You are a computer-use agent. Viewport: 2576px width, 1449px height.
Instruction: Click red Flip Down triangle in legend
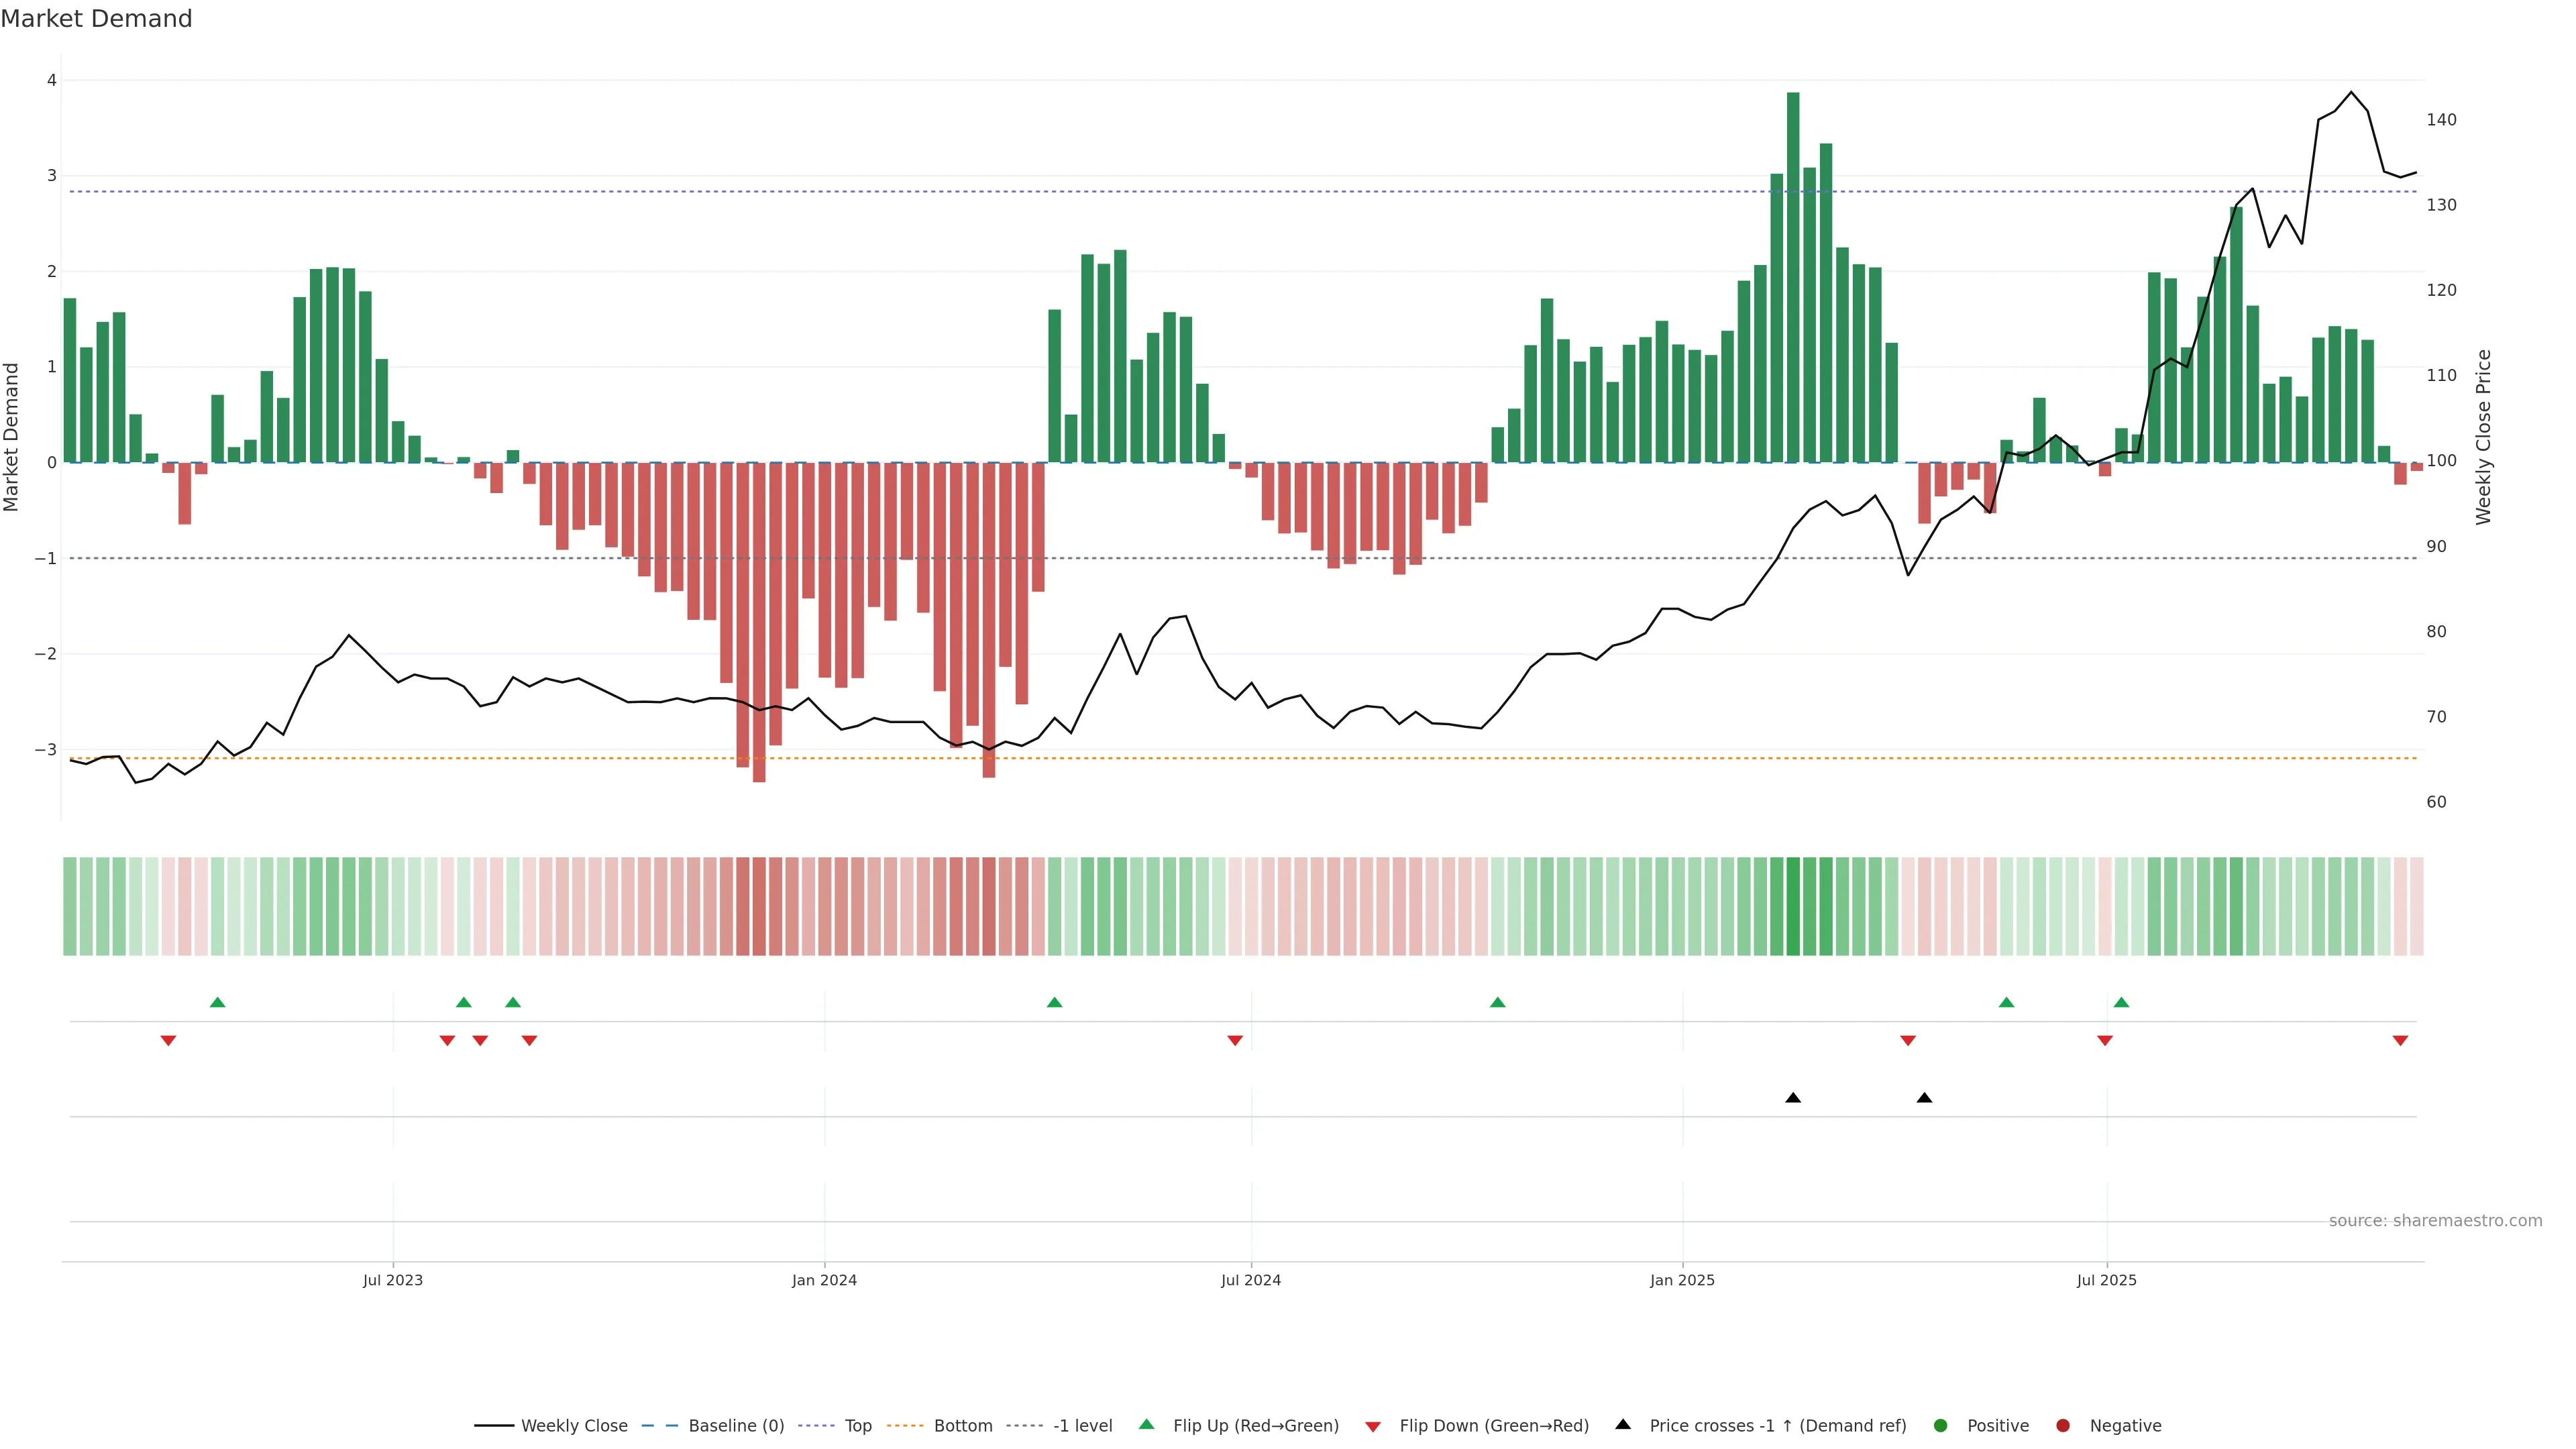pos(1373,1426)
